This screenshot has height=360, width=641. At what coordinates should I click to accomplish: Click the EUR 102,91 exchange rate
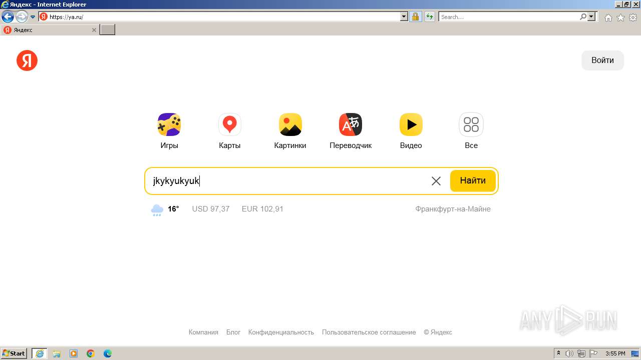coord(262,209)
